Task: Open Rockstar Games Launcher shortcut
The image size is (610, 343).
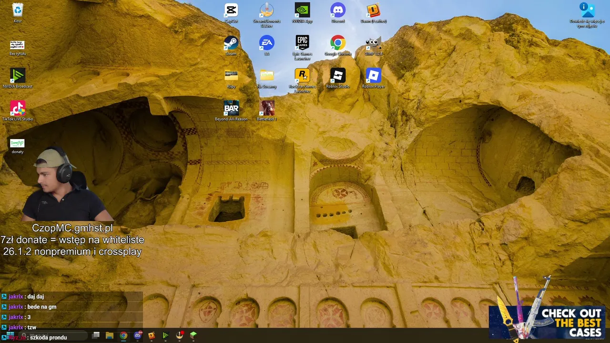Action: [x=302, y=80]
